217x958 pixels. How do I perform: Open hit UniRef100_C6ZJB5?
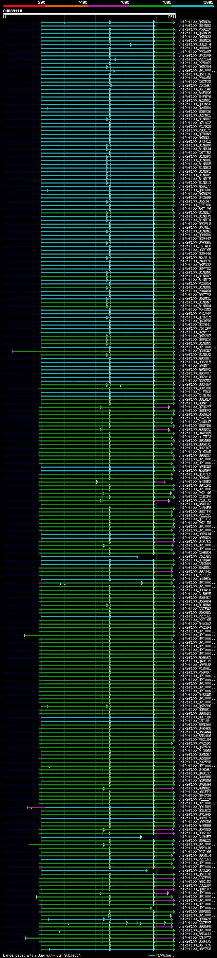point(194,557)
